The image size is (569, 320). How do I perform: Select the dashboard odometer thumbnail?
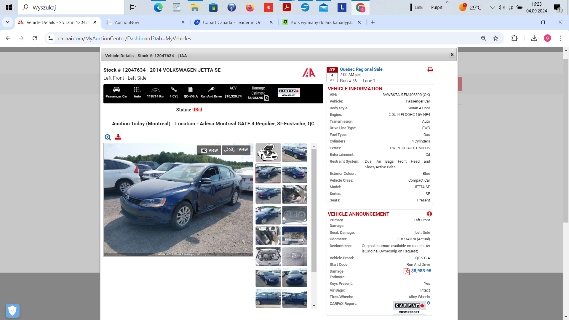[x=295, y=215]
